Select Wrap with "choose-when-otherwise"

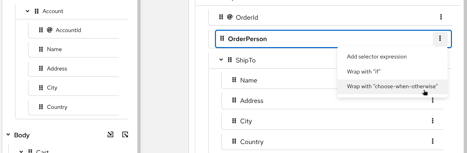pyautogui.click(x=392, y=87)
